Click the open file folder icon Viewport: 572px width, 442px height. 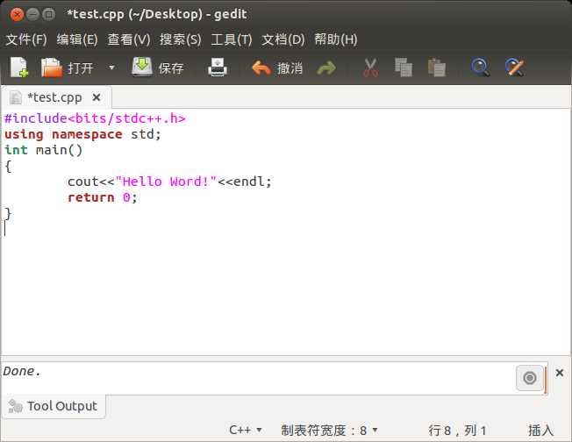click(x=52, y=68)
